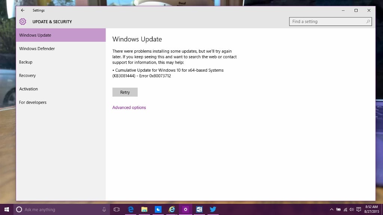This screenshot has height=215, width=383.
Task: Open the Action Center notifications icon
Action: 359,209
